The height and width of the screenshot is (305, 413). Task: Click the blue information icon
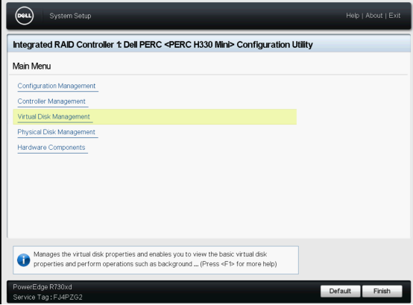[24, 260]
